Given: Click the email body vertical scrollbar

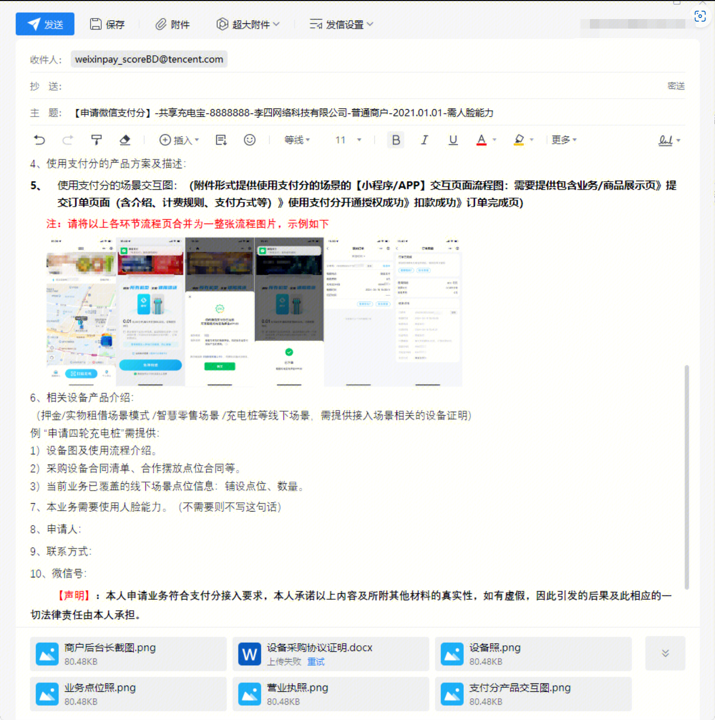Looking at the screenshot, I should click(687, 477).
